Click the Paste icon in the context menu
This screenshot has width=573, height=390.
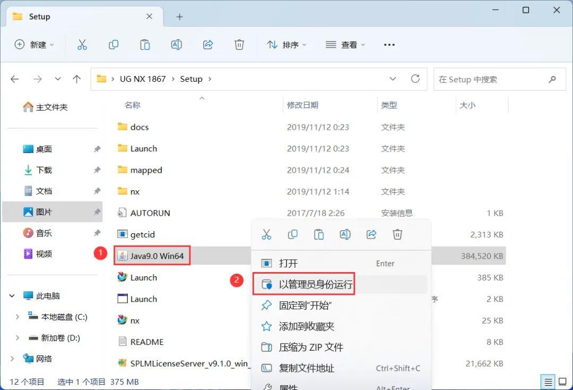pyautogui.click(x=319, y=234)
